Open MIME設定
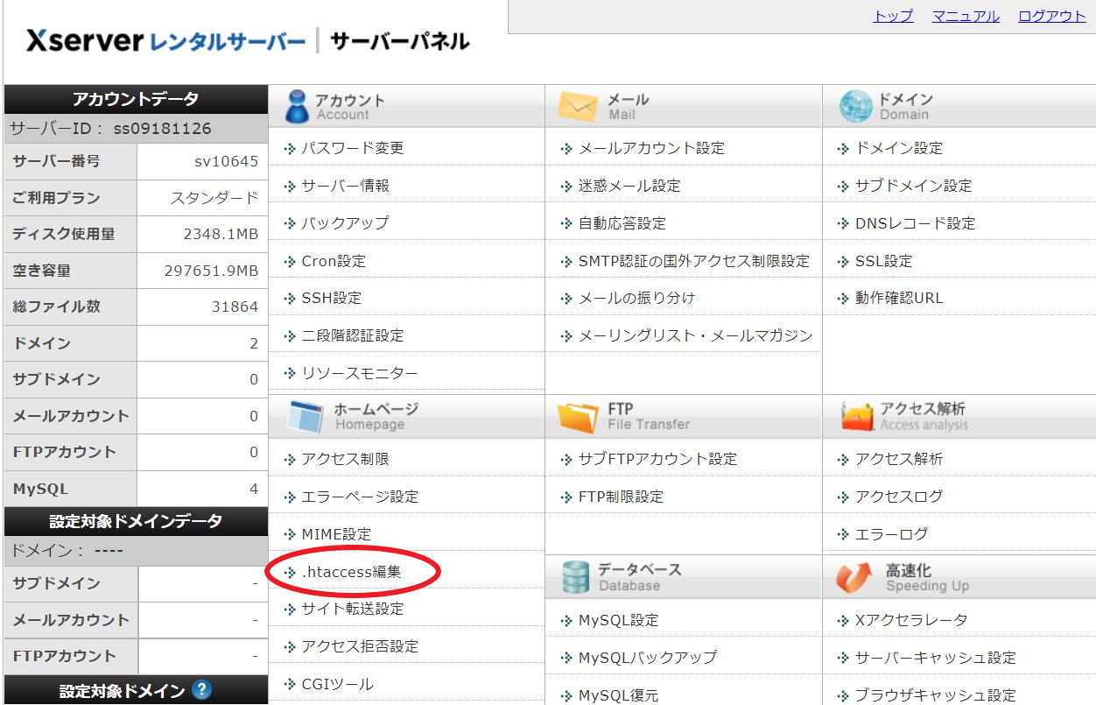The image size is (1096, 705). coord(336,534)
